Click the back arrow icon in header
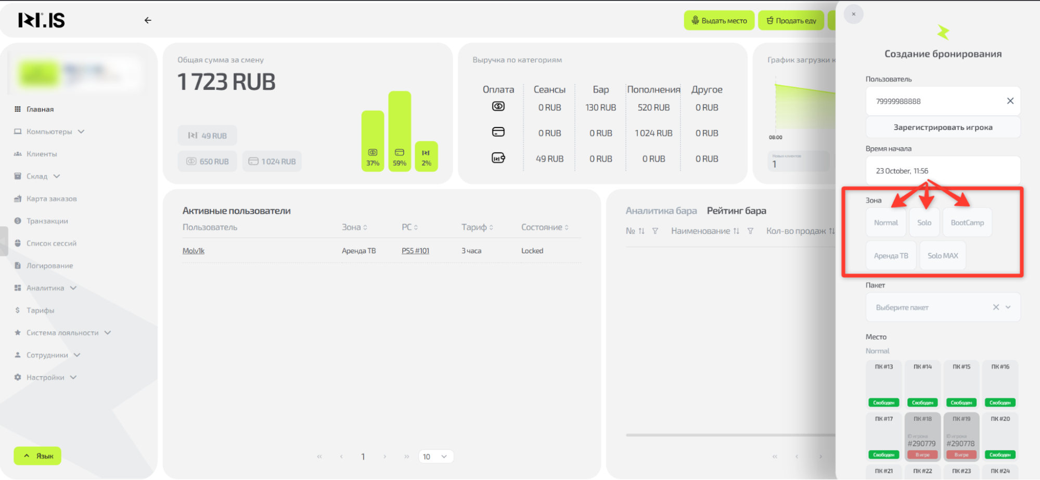This screenshot has height=480, width=1040. (x=148, y=20)
